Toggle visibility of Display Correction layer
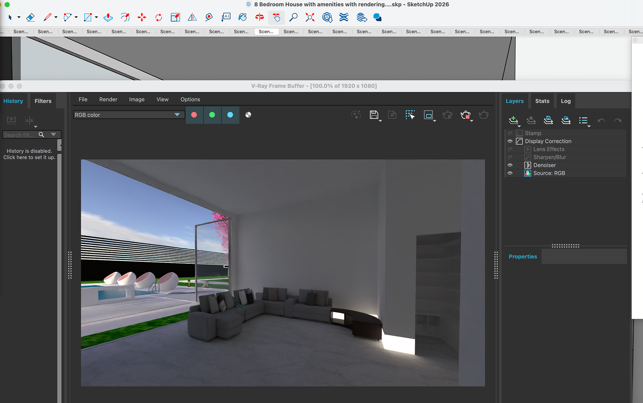The height and width of the screenshot is (403, 643). coord(510,141)
